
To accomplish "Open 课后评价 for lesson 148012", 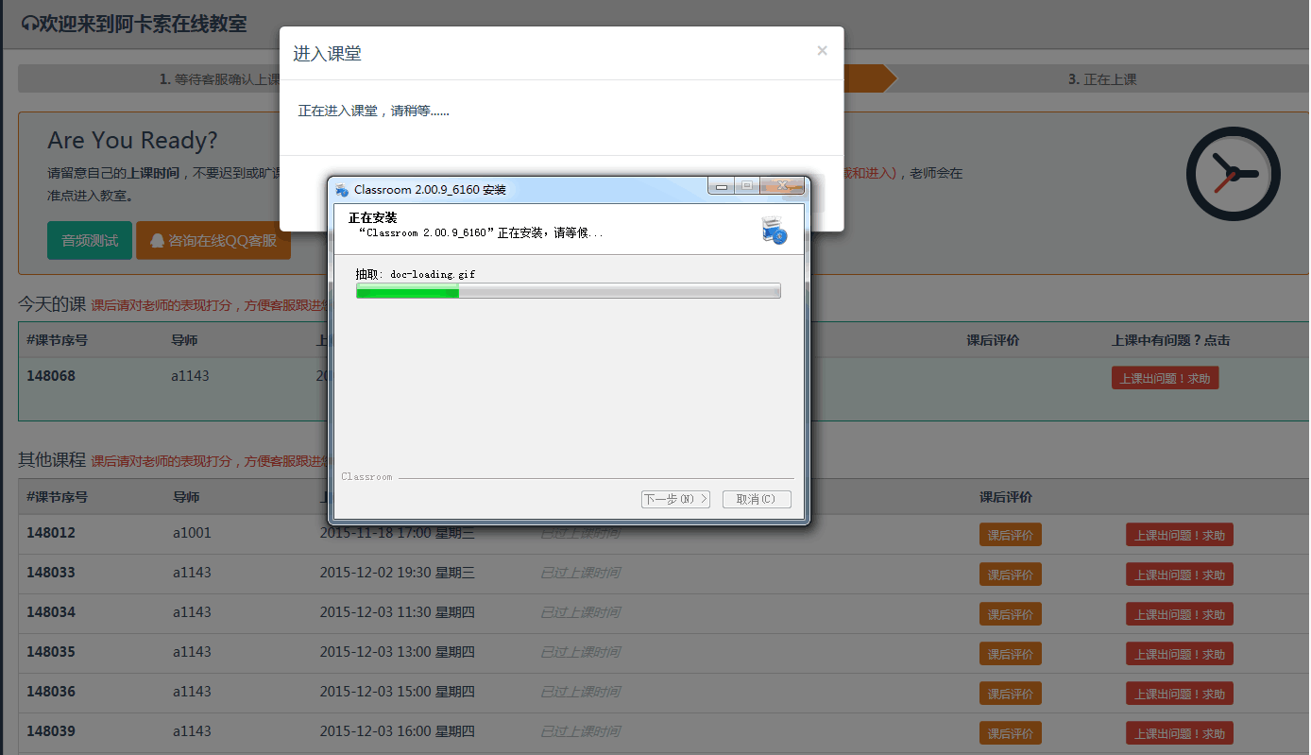I will (x=1010, y=535).
